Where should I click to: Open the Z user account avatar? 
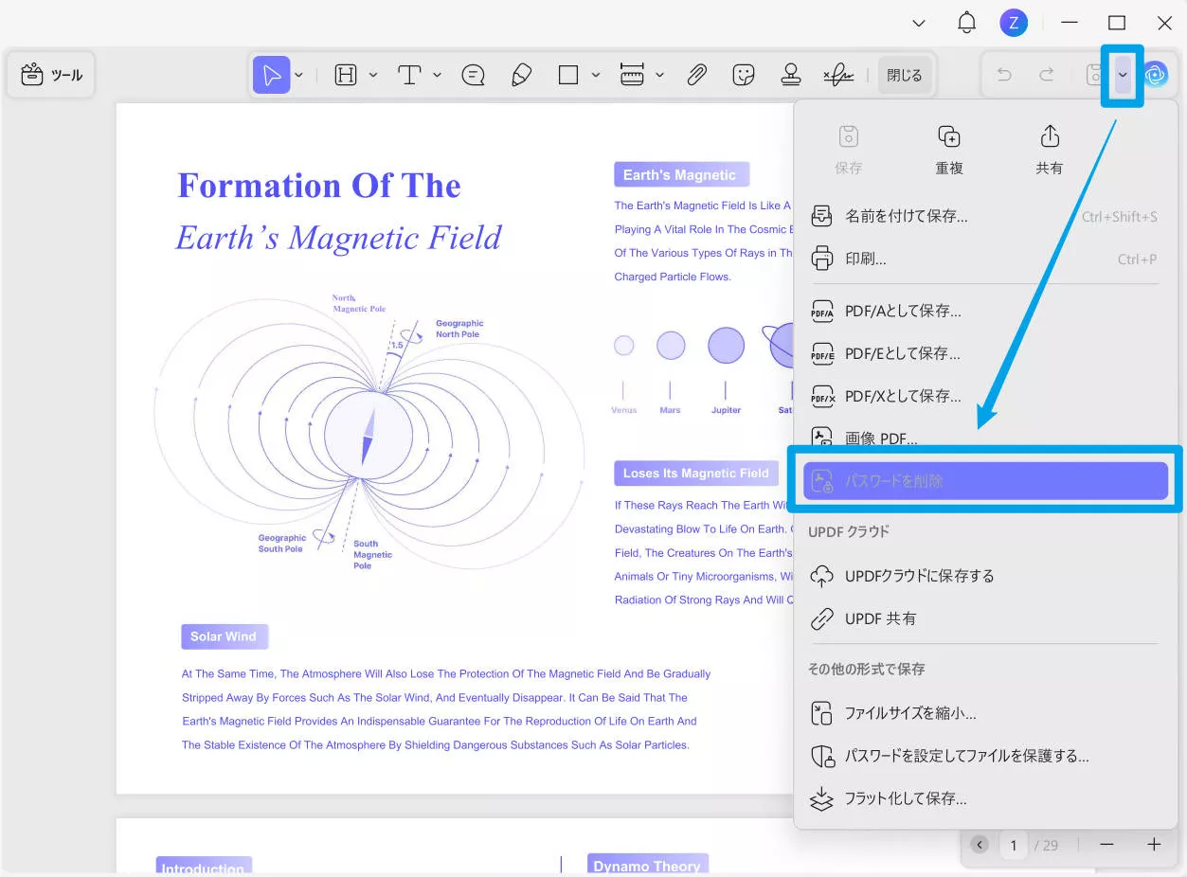click(1014, 23)
